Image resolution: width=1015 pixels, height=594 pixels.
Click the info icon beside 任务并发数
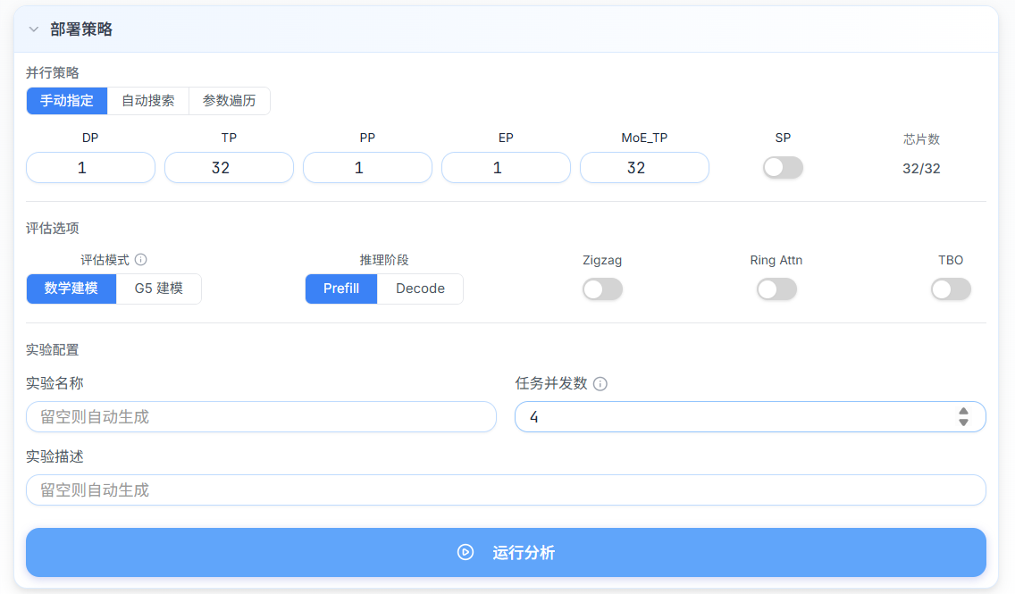[x=599, y=384]
